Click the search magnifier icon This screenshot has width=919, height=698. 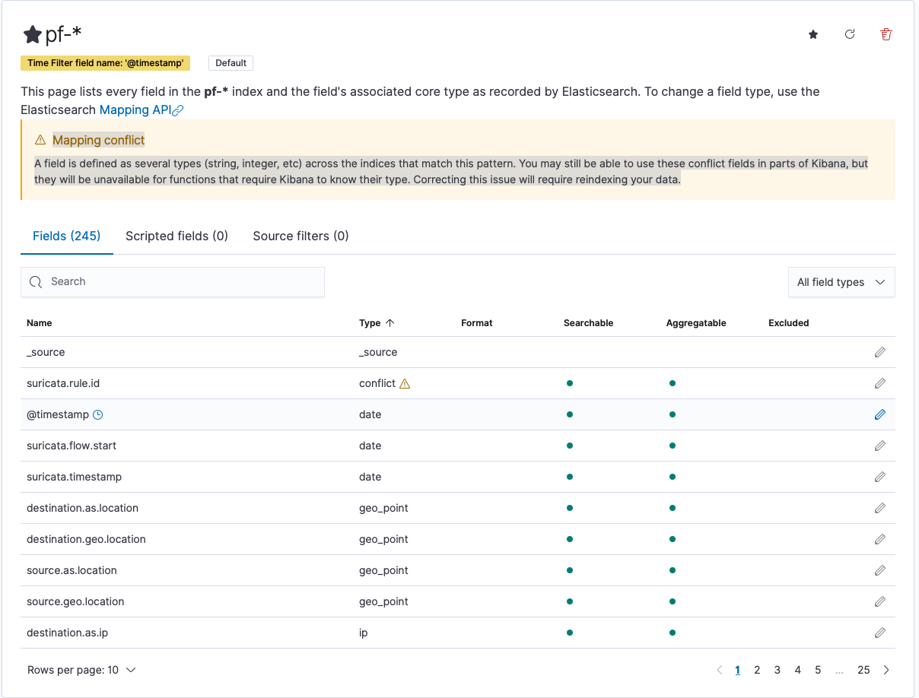click(x=36, y=282)
